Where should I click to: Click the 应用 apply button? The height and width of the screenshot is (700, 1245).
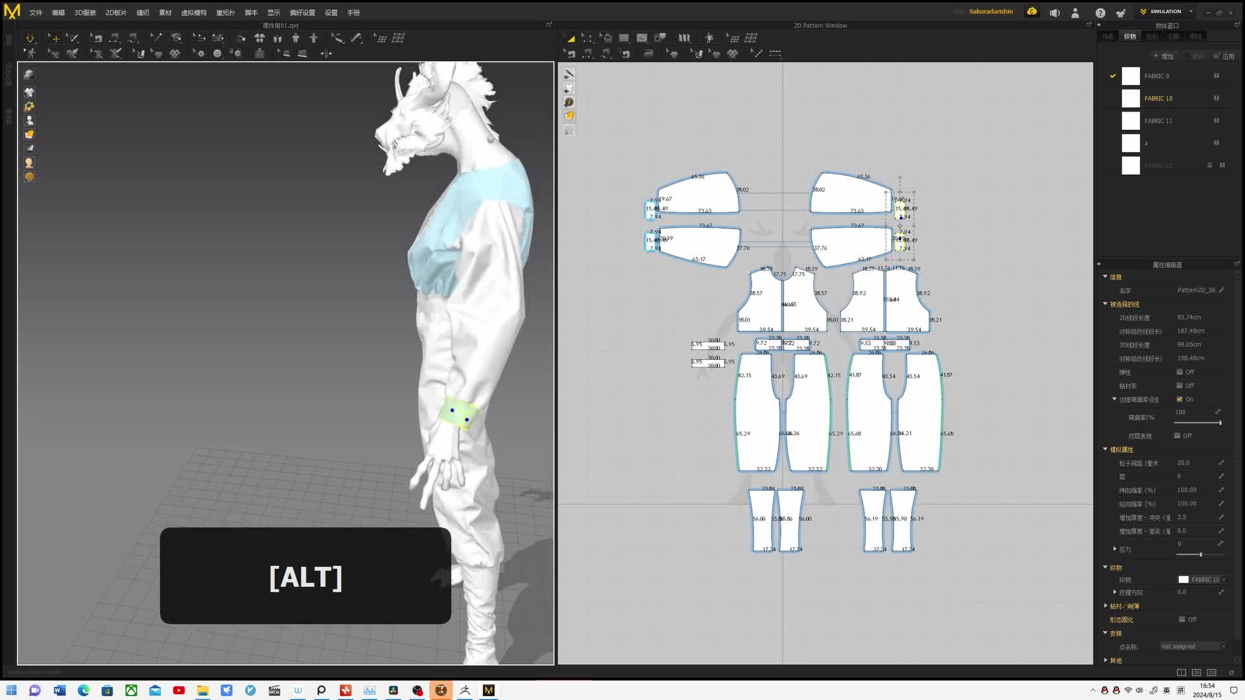[1224, 56]
